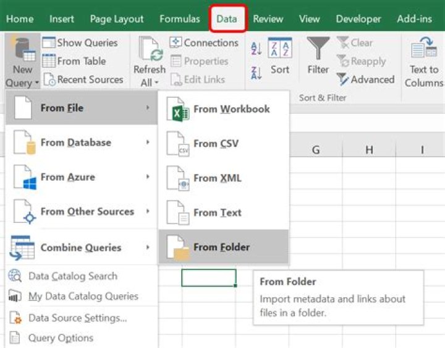Select From CSV menu entry
This screenshot has height=348, width=445.
coord(223,143)
